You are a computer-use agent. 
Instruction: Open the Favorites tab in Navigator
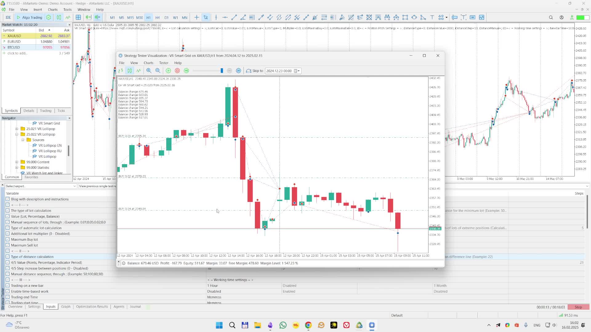(x=31, y=177)
